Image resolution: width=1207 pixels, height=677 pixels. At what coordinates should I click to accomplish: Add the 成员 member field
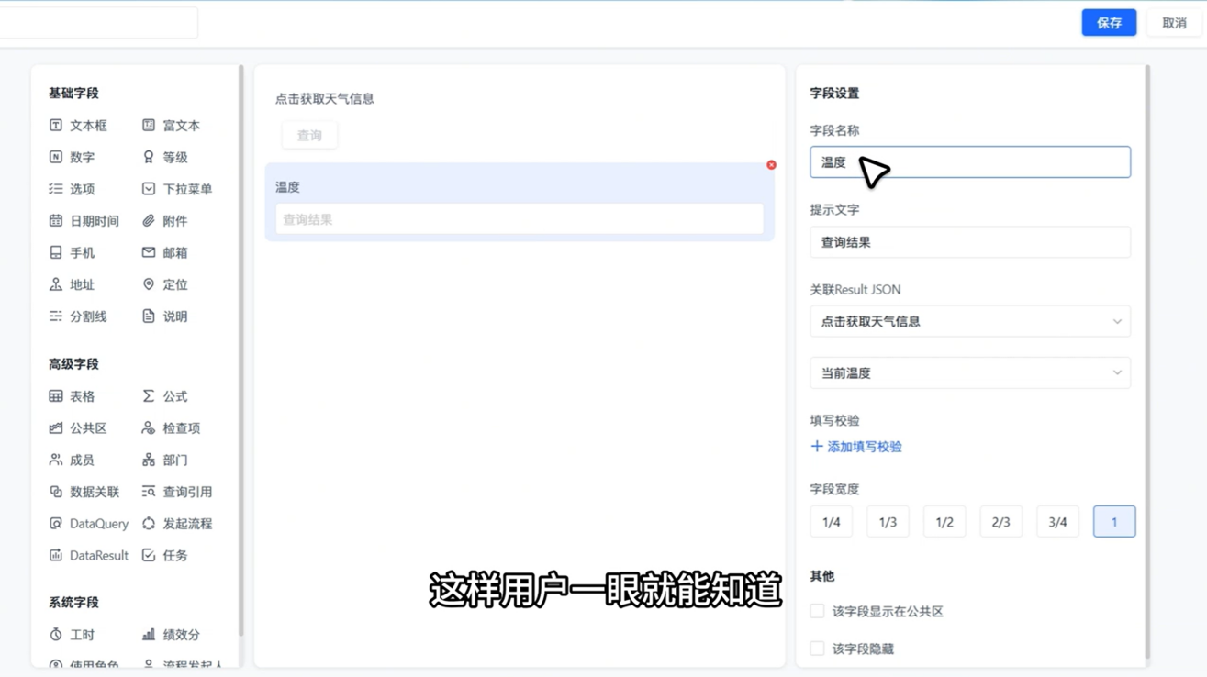pos(73,460)
